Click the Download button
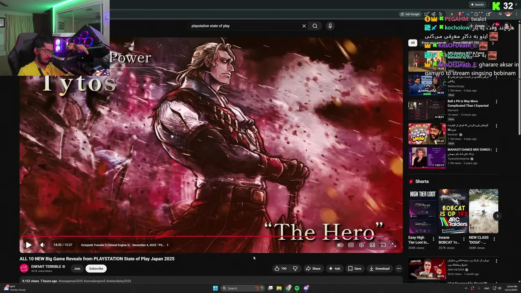Viewport: 521px width, 293px height. pyautogui.click(x=379, y=269)
